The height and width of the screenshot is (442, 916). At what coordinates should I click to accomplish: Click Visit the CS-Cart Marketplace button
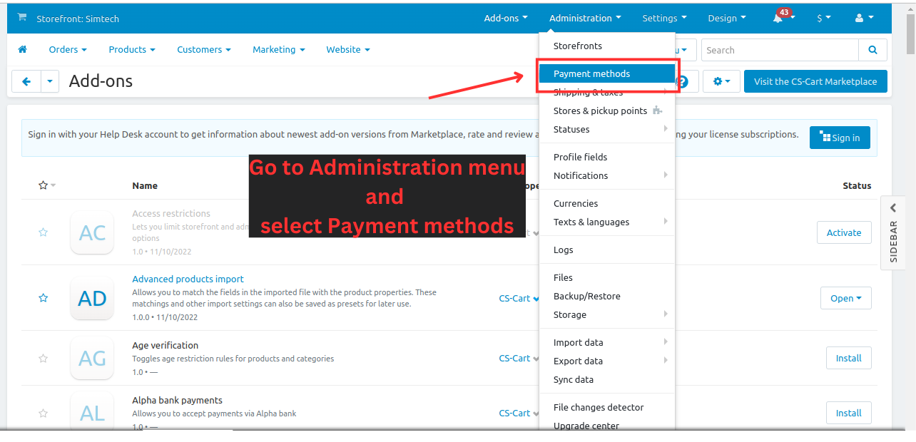coord(815,81)
